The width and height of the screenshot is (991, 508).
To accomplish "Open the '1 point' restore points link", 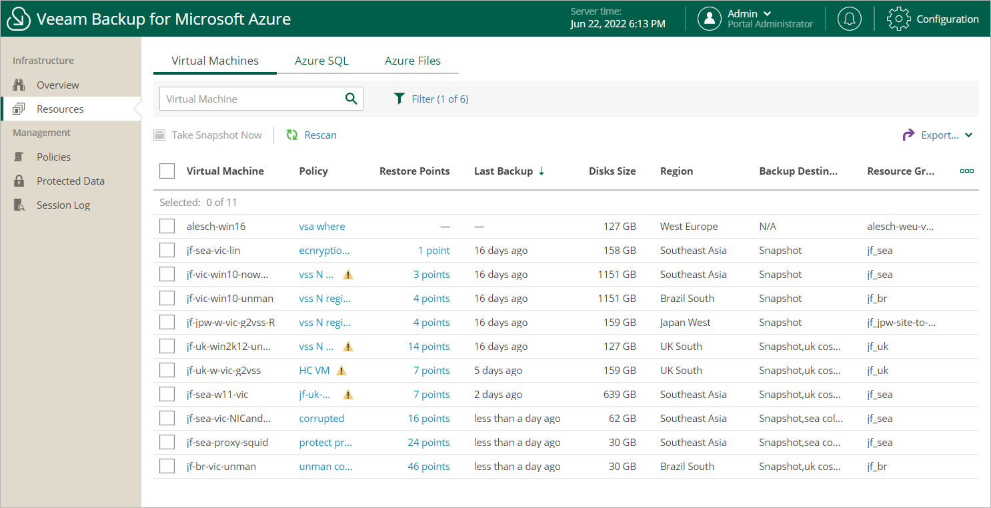I will 434,250.
